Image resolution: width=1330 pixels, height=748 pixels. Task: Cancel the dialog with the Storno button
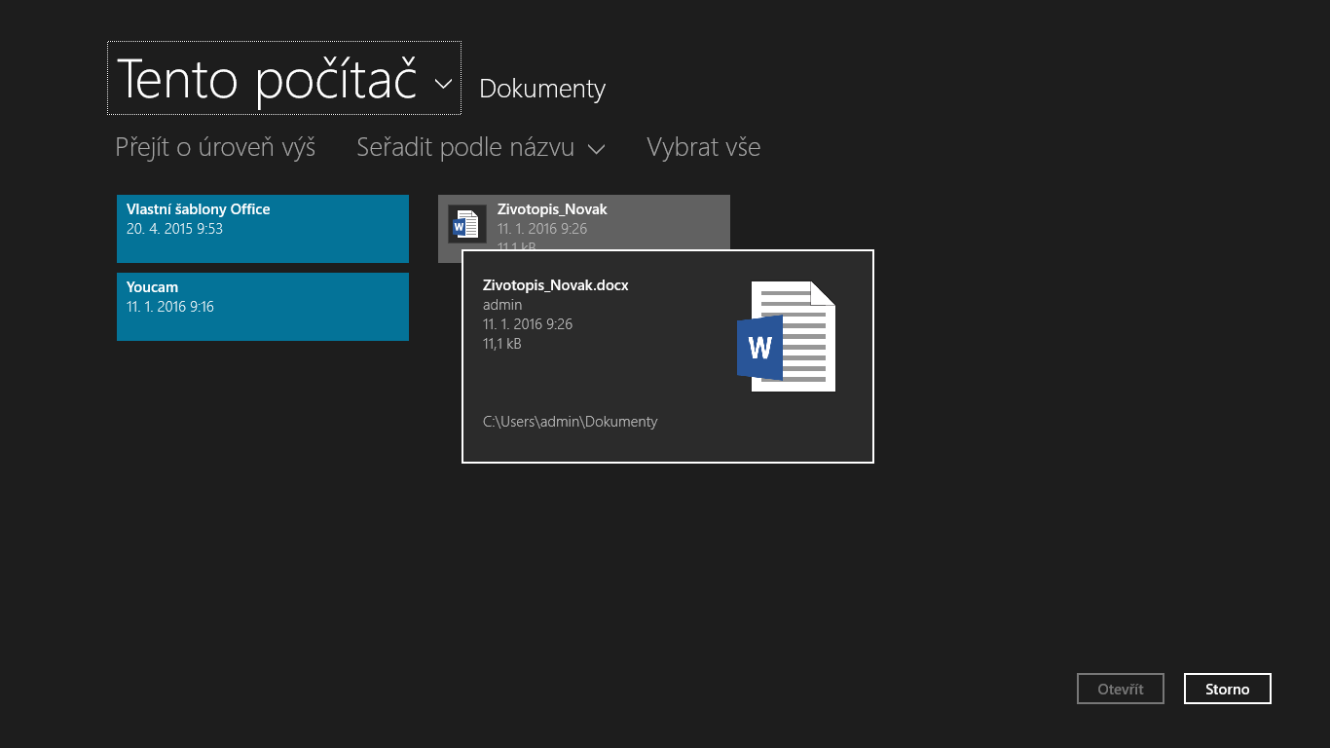(x=1228, y=689)
